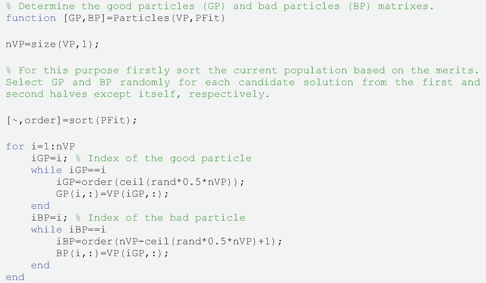Click the top comment about good and bad particles
This screenshot has height=283, width=486.
(220, 6)
